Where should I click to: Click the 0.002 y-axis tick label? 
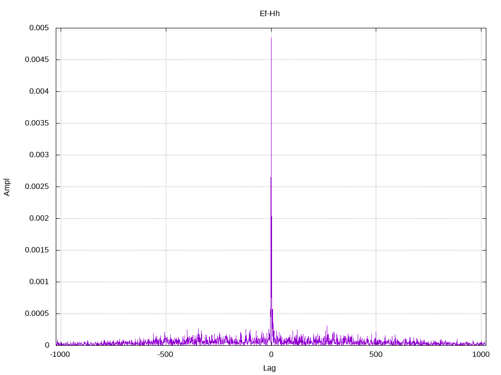click(39, 218)
